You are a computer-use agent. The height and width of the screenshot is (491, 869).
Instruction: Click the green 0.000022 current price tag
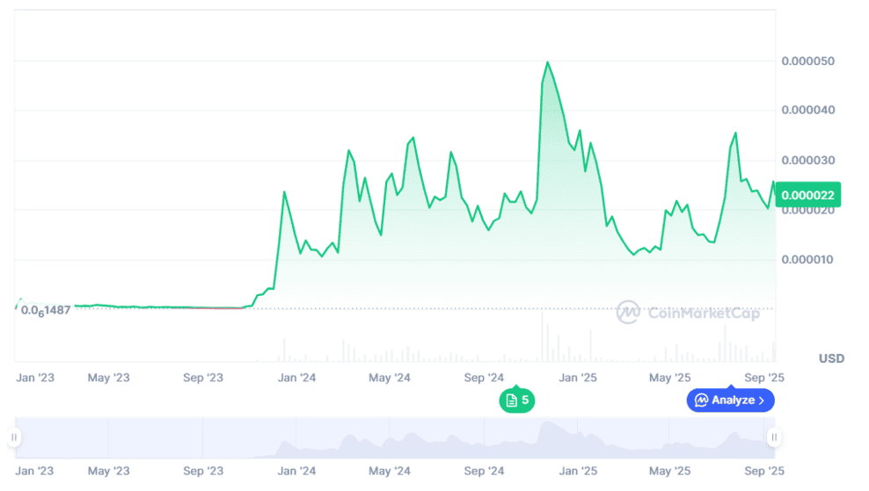(807, 195)
